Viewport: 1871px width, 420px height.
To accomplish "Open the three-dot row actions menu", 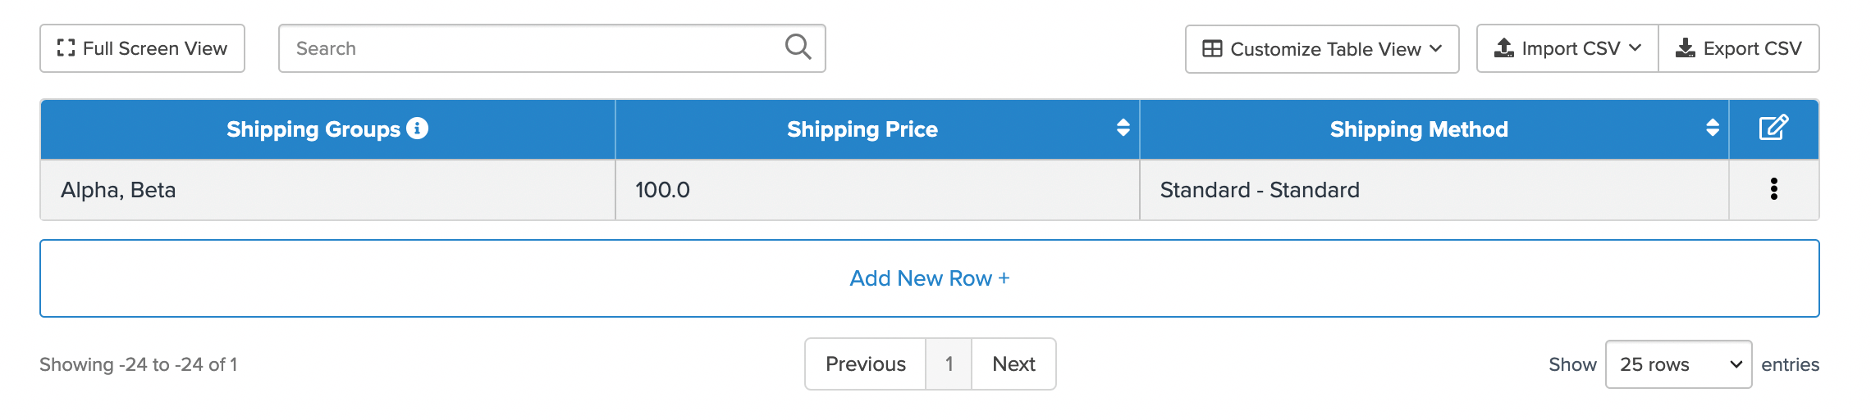I will [x=1773, y=189].
